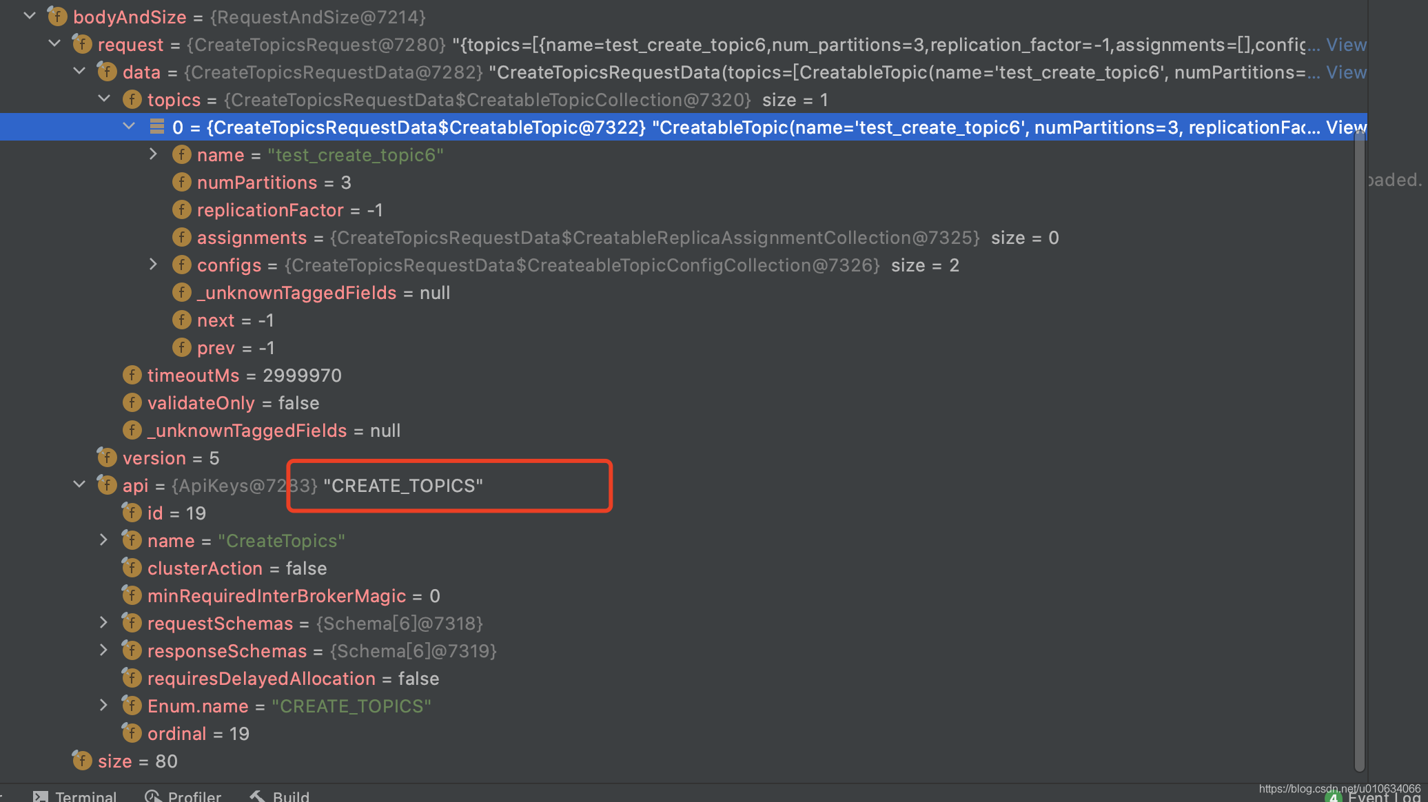Expand the name "test_create_topic6" field
The height and width of the screenshot is (802, 1428).
point(154,154)
